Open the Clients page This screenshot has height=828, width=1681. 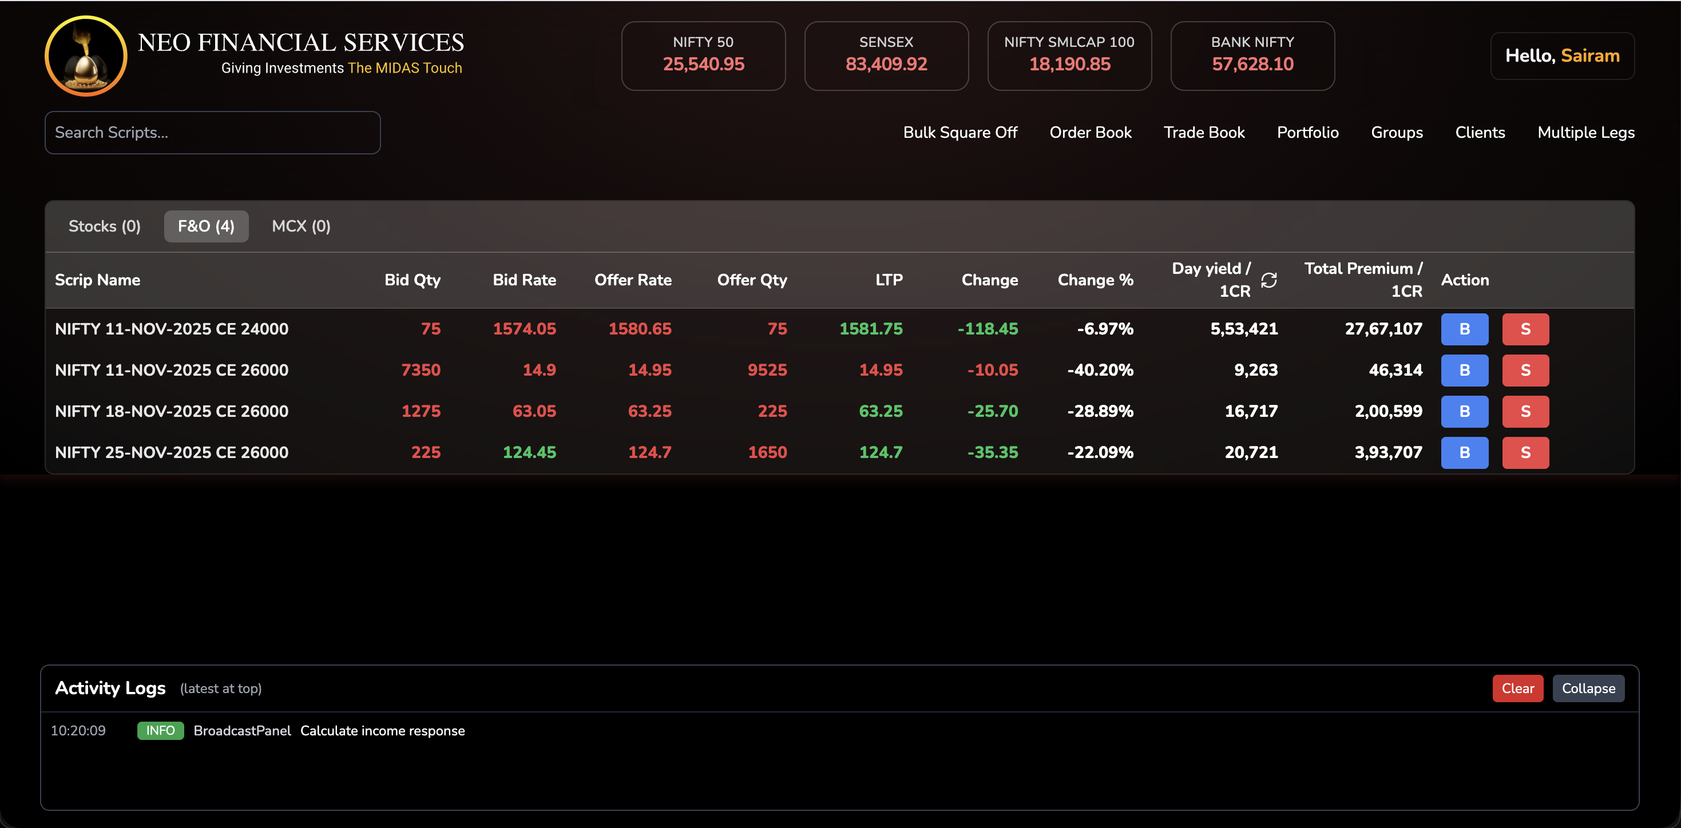(1480, 132)
